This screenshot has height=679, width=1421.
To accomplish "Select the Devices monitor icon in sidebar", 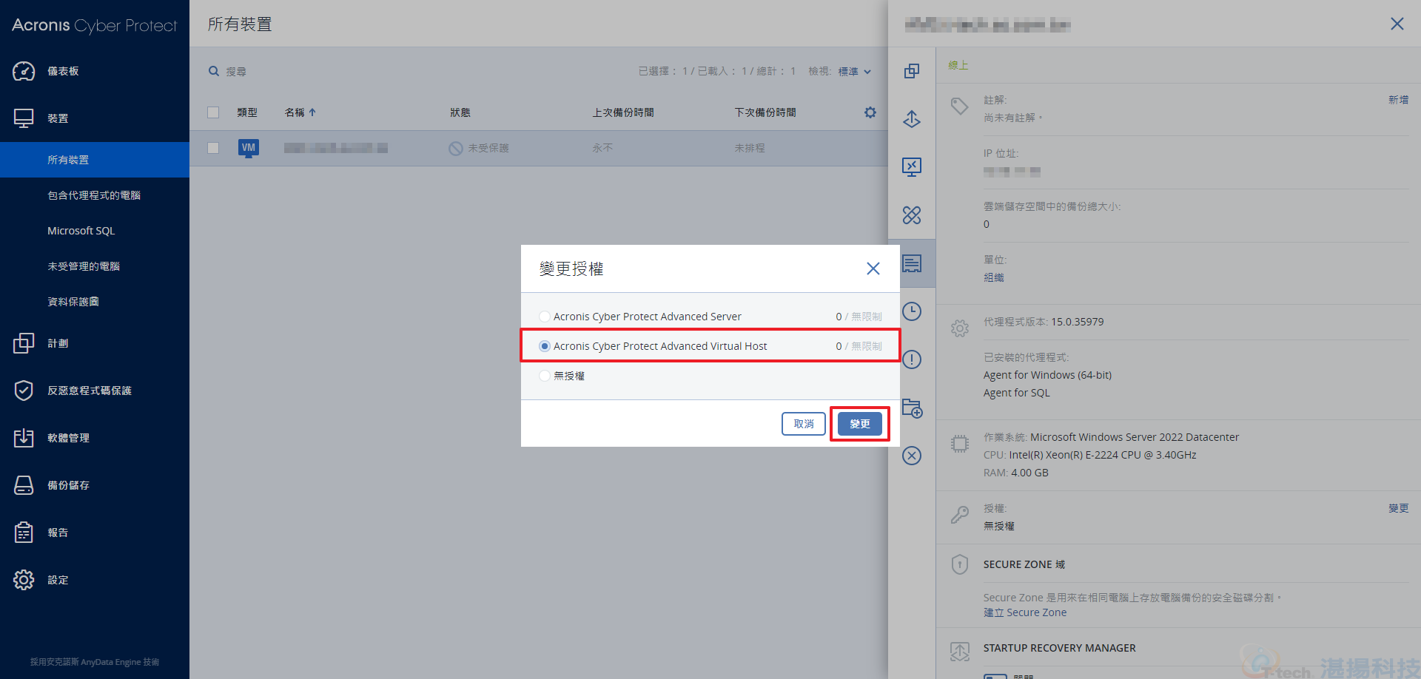I will pyautogui.click(x=24, y=118).
